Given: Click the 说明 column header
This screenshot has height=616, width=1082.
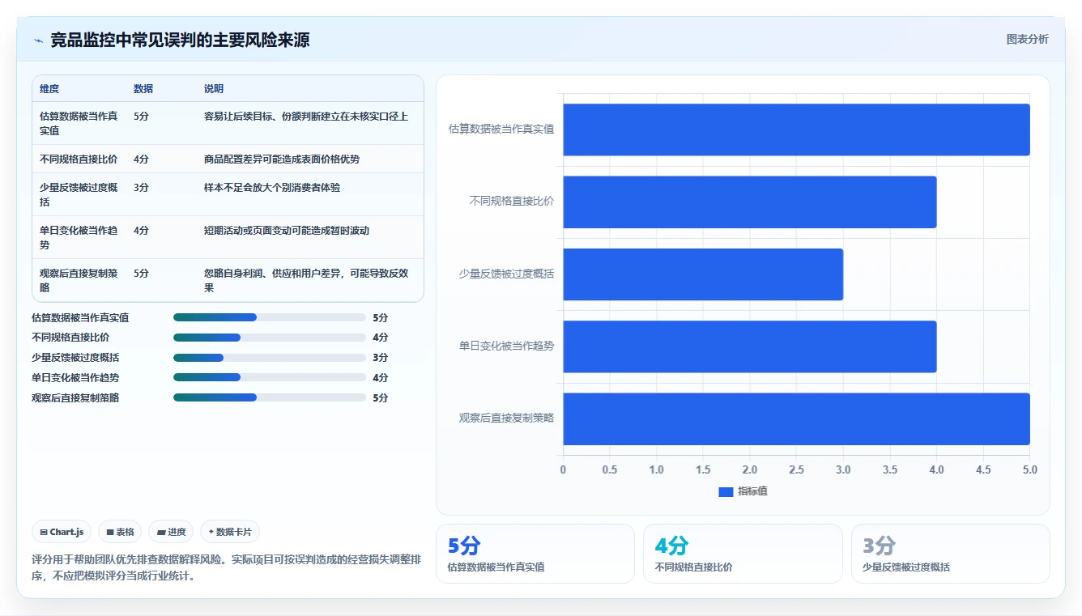Looking at the screenshot, I should click(214, 89).
